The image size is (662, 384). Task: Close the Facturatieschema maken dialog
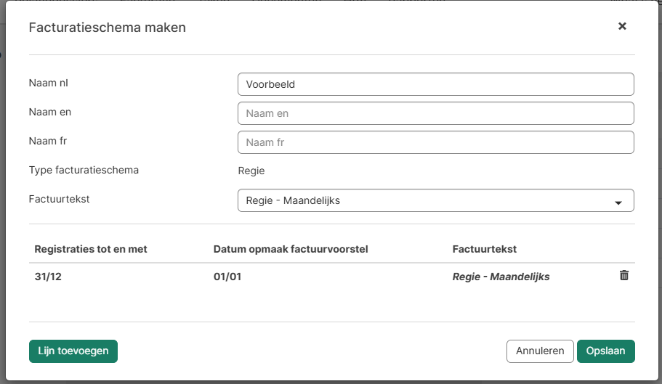[622, 26]
